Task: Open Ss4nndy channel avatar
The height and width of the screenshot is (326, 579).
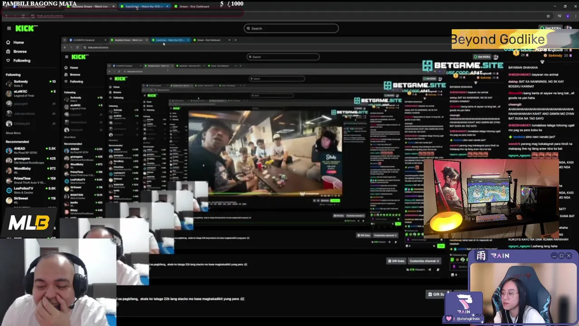Action: (9, 83)
